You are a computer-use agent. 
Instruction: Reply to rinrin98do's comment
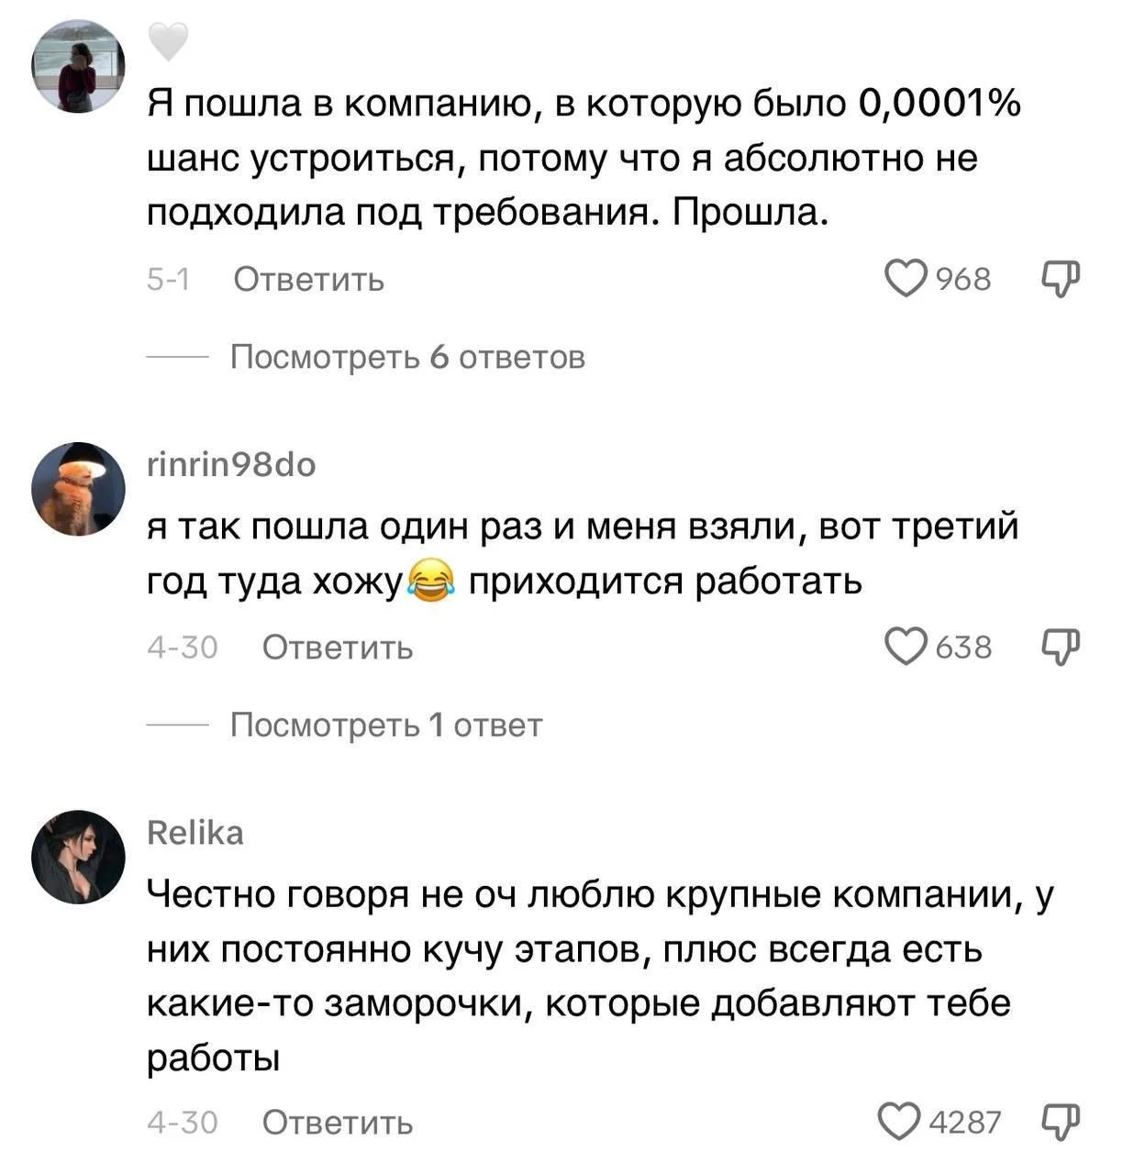pyautogui.click(x=338, y=648)
